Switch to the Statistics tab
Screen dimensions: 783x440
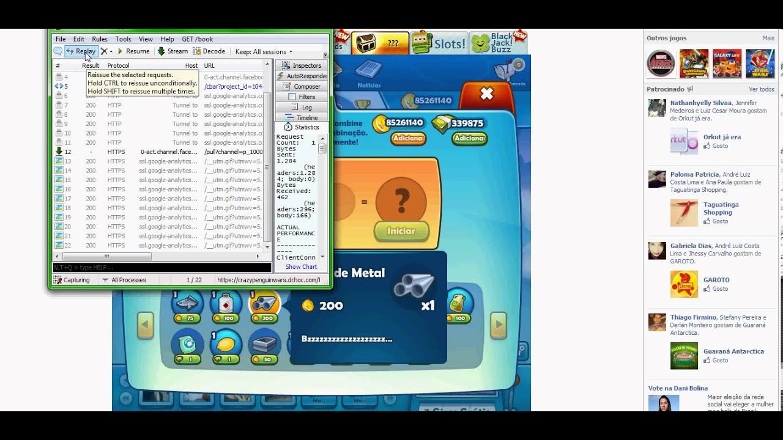[302, 127]
